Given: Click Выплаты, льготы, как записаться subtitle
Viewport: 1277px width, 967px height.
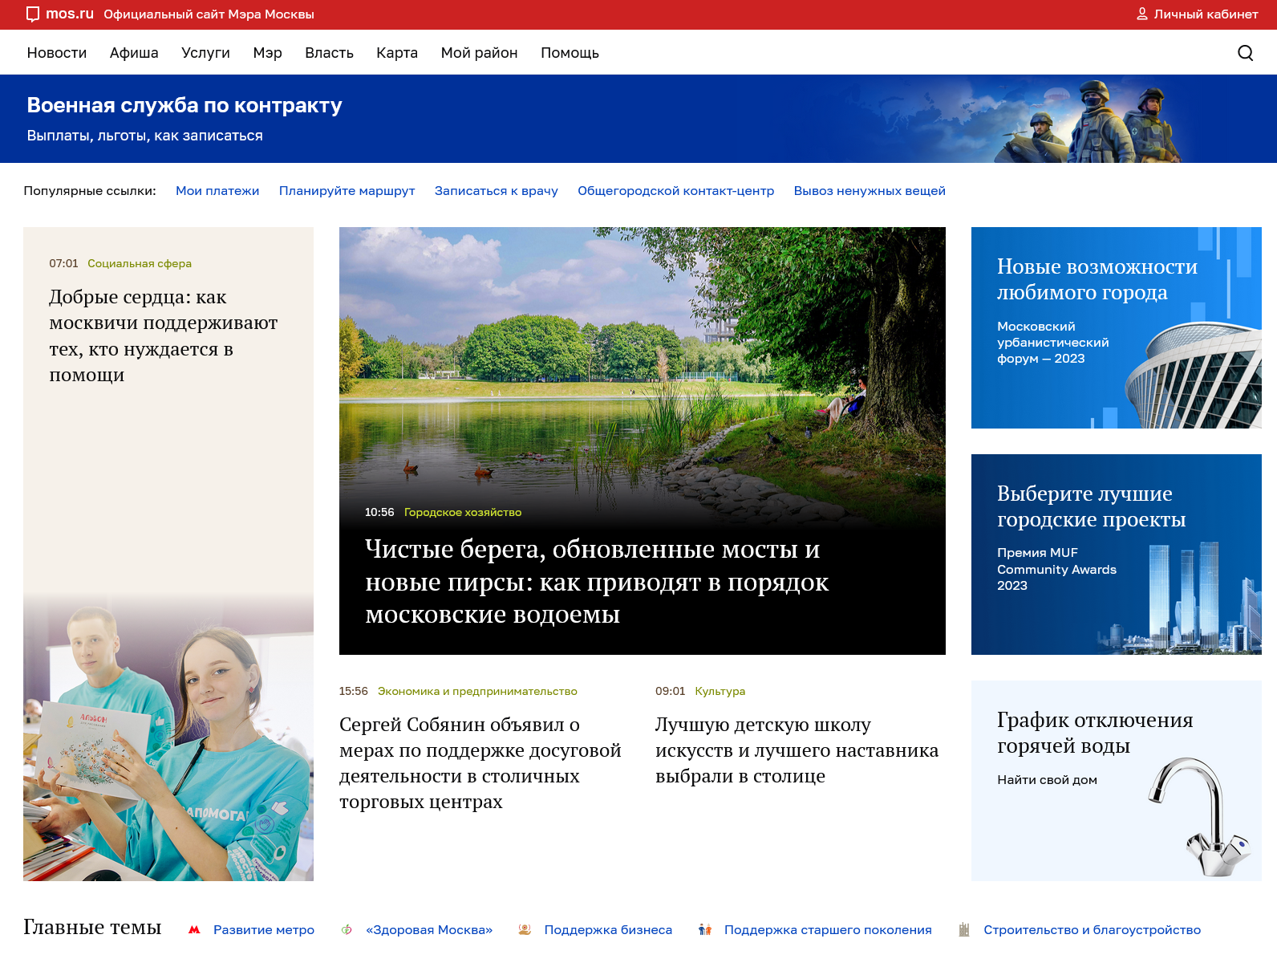Looking at the screenshot, I should (145, 136).
